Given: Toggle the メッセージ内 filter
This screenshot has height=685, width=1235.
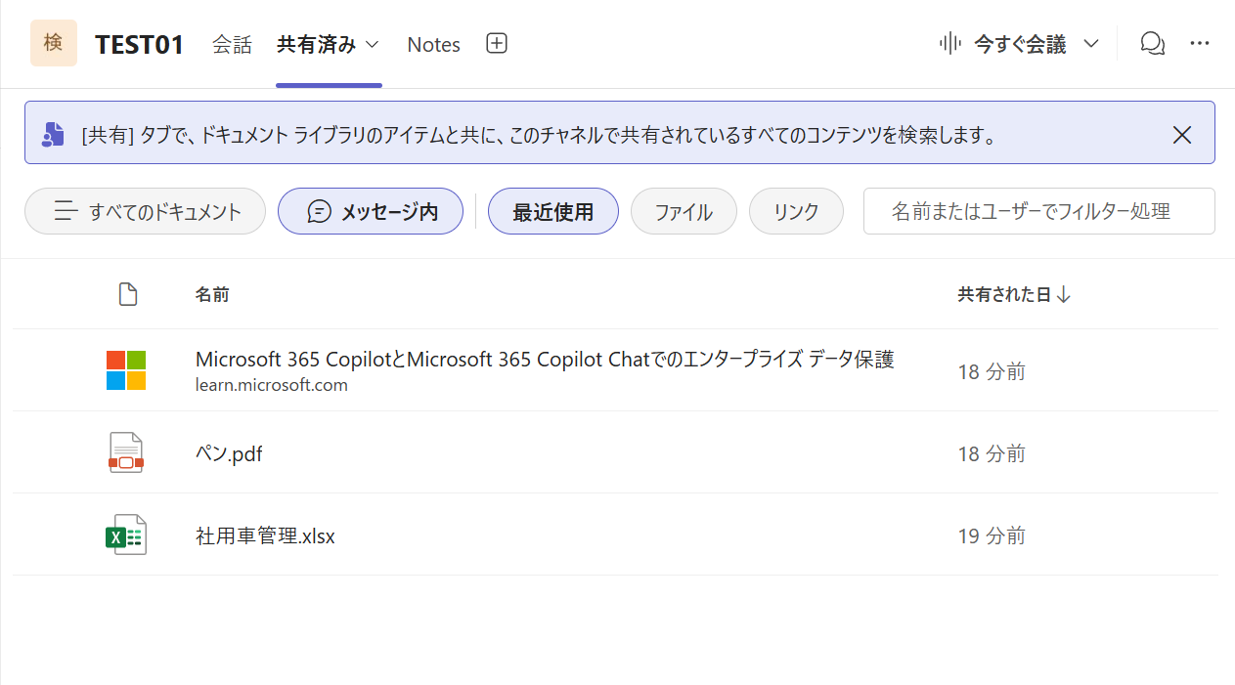Looking at the screenshot, I should click(x=371, y=211).
